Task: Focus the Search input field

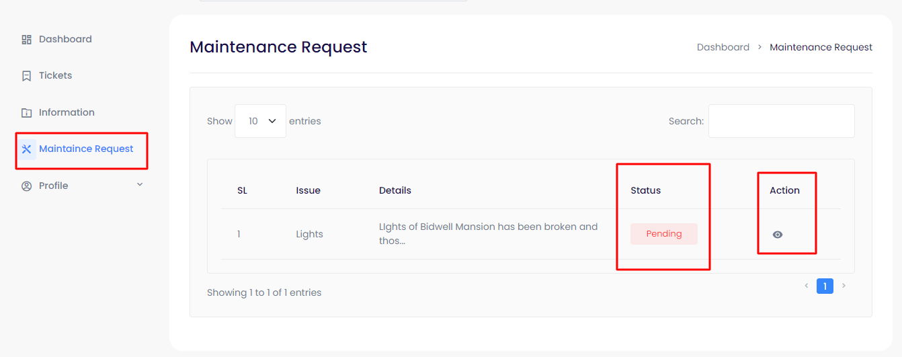Action: pos(781,121)
